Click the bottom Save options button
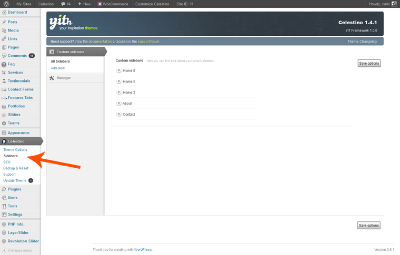Screen dimensions: 400x255 pyautogui.click(x=369, y=226)
